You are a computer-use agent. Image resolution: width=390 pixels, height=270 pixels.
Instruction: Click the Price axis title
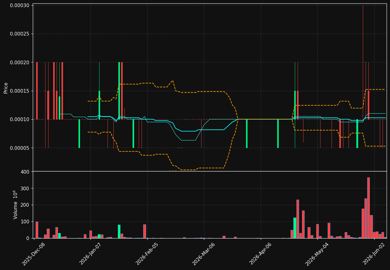coord(6,88)
